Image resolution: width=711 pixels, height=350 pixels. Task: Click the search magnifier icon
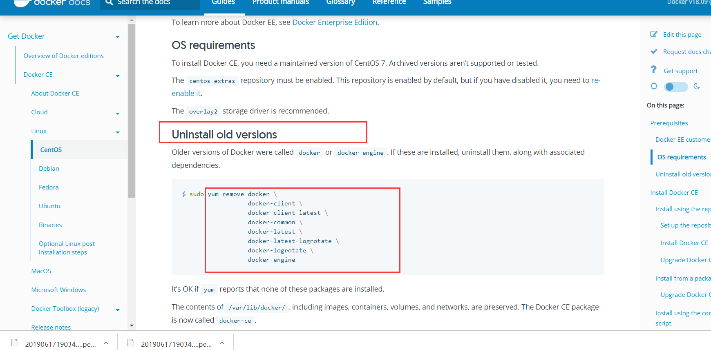[x=109, y=2]
